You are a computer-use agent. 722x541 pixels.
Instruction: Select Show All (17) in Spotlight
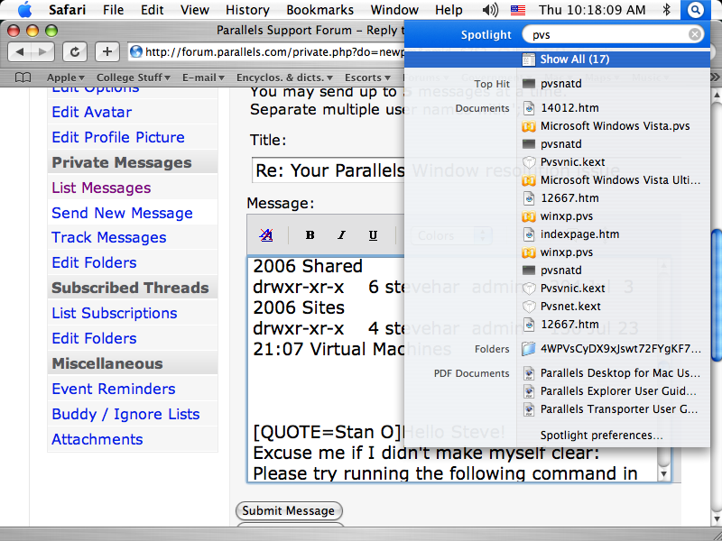pos(558,60)
